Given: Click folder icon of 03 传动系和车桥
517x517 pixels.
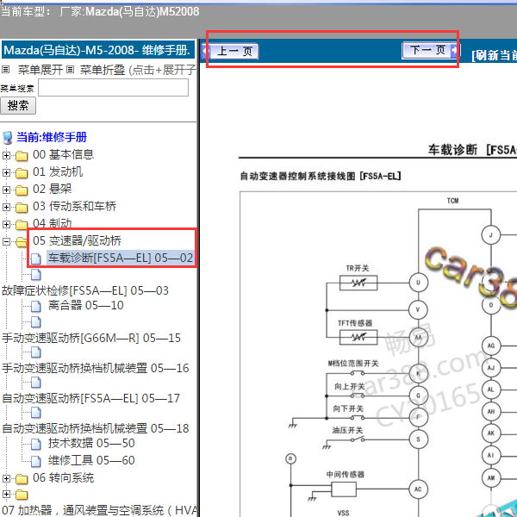Looking at the screenshot, I should point(22,207).
